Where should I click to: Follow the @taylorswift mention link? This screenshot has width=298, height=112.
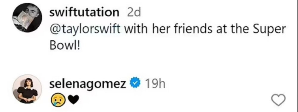click(85, 30)
